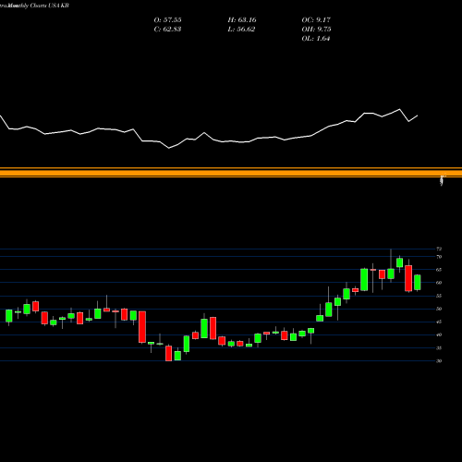
Task: Click the OC: 9.17 reading
Action: (316, 20)
